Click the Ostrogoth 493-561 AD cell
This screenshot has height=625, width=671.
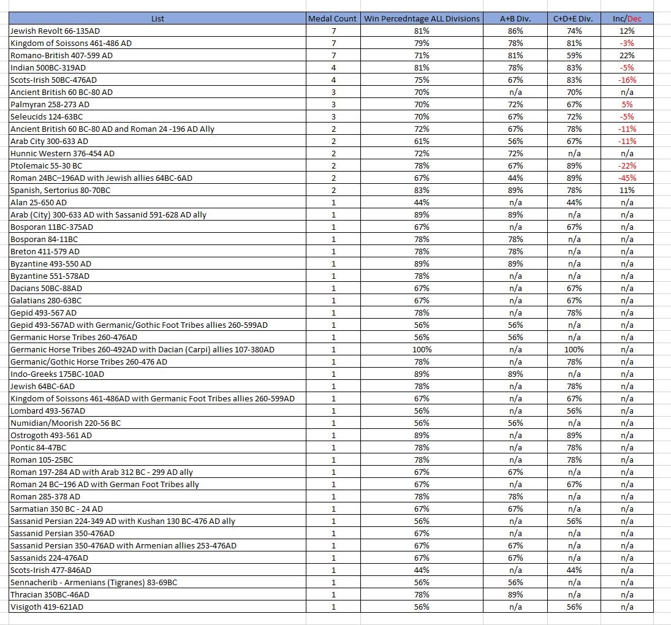(x=51, y=435)
